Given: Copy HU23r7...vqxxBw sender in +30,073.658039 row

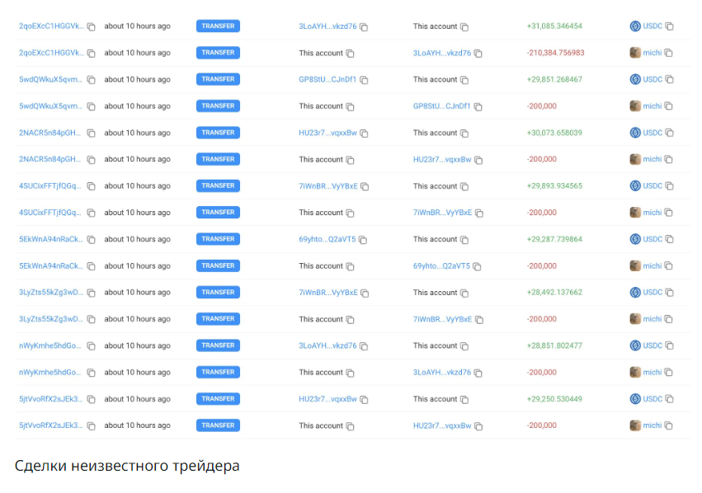Looking at the screenshot, I should coord(364,134).
